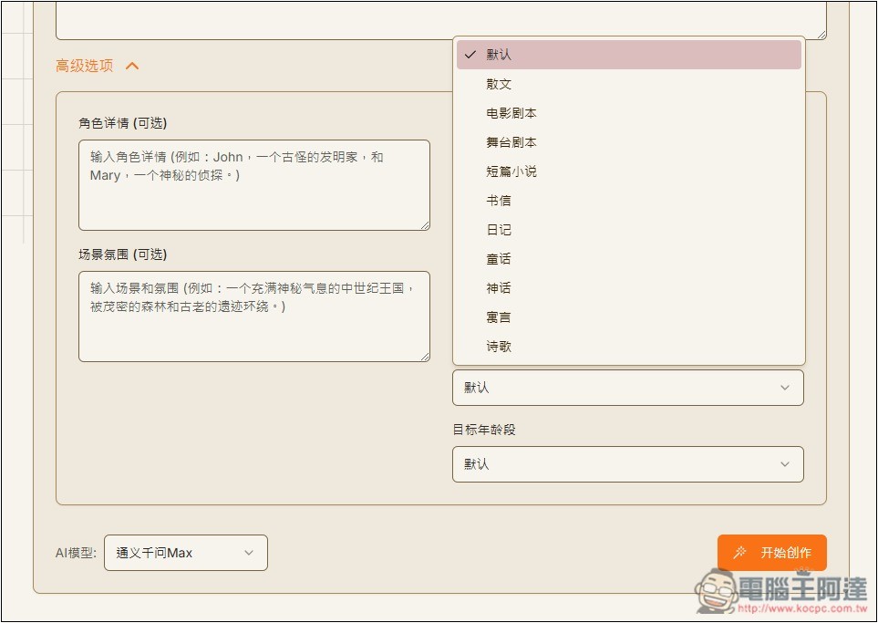Focus the 角色详情 character details text area
This screenshot has width=878, height=623.
coord(254,185)
